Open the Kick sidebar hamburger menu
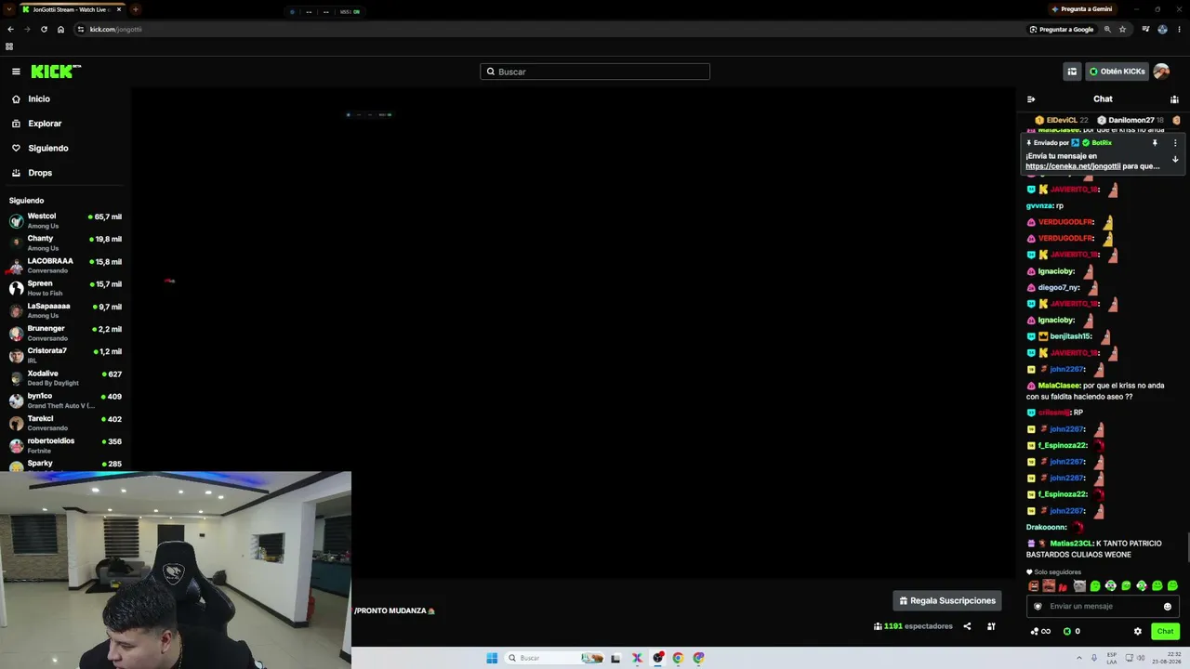 [x=16, y=72]
